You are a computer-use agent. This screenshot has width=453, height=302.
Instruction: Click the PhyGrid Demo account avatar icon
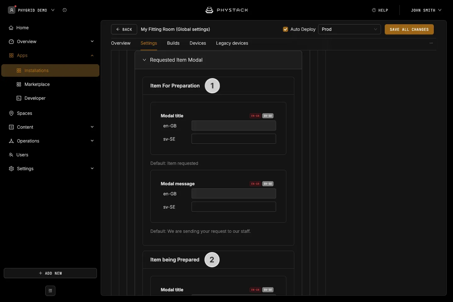pos(12,10)
